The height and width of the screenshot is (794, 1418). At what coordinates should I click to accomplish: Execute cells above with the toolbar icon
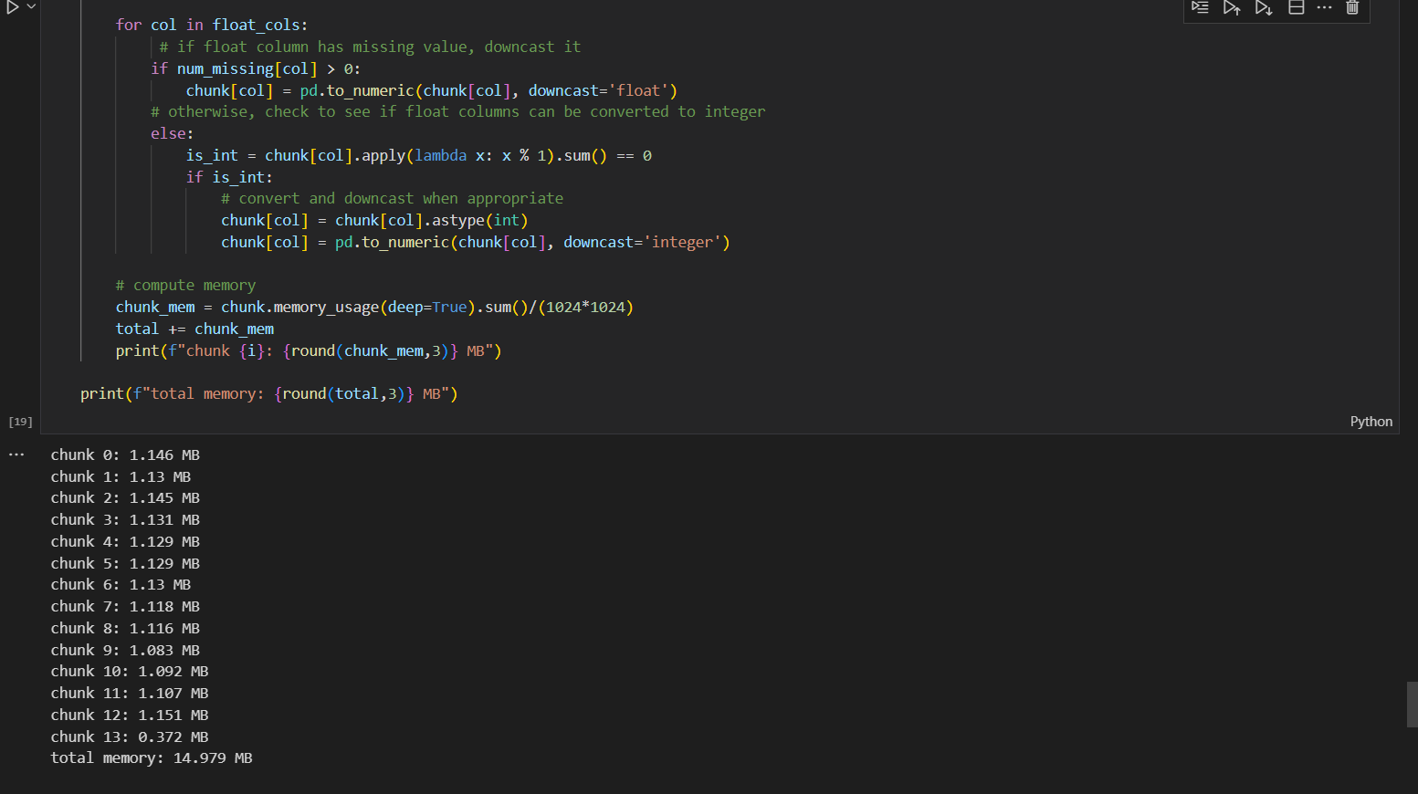(1232, 7)
